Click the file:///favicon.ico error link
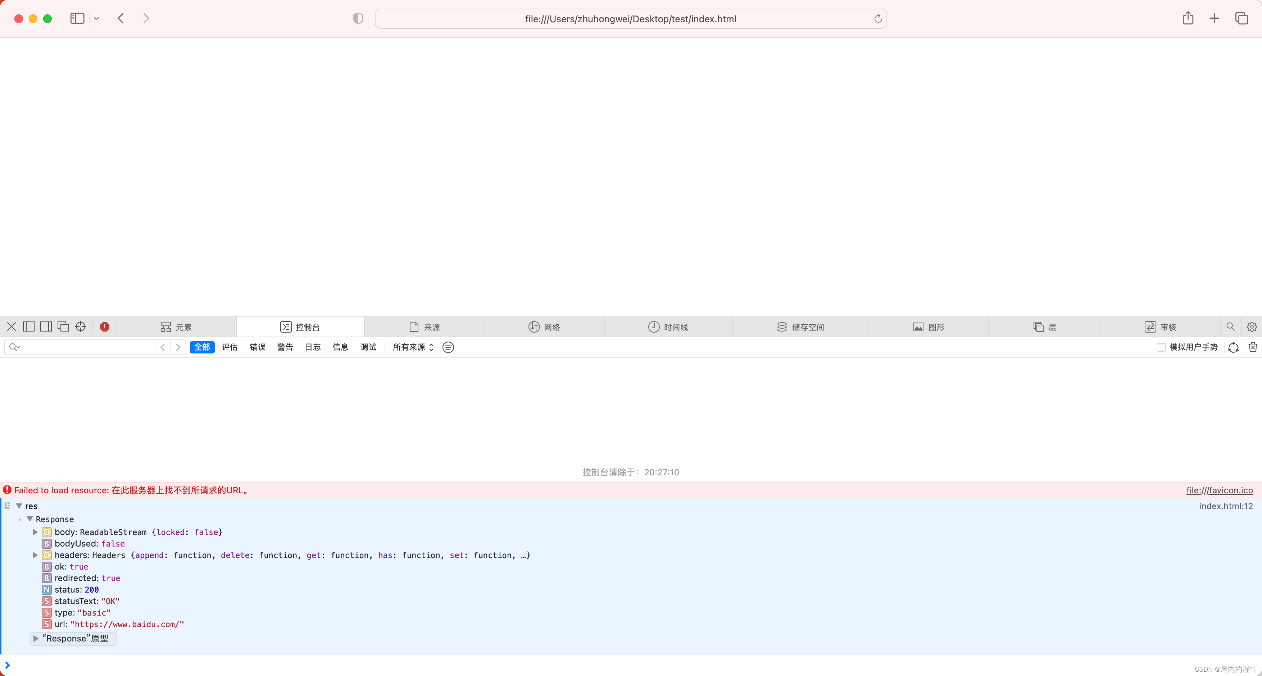1262x676 pixels. tap(1221, 490)
